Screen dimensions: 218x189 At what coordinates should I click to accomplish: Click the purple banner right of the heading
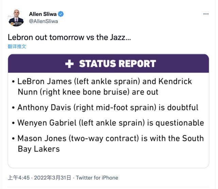(184, 64)
